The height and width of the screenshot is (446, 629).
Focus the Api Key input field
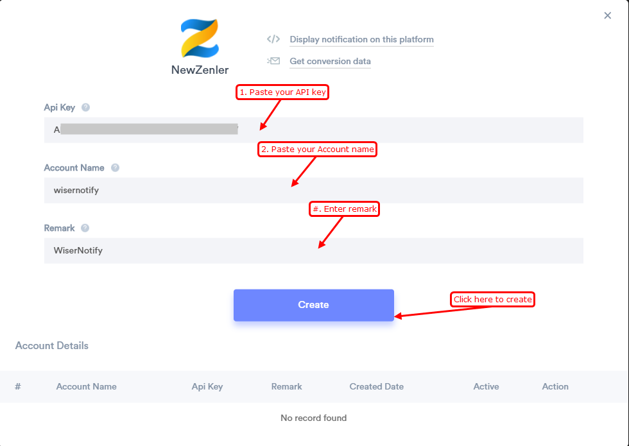click(314, 130)
